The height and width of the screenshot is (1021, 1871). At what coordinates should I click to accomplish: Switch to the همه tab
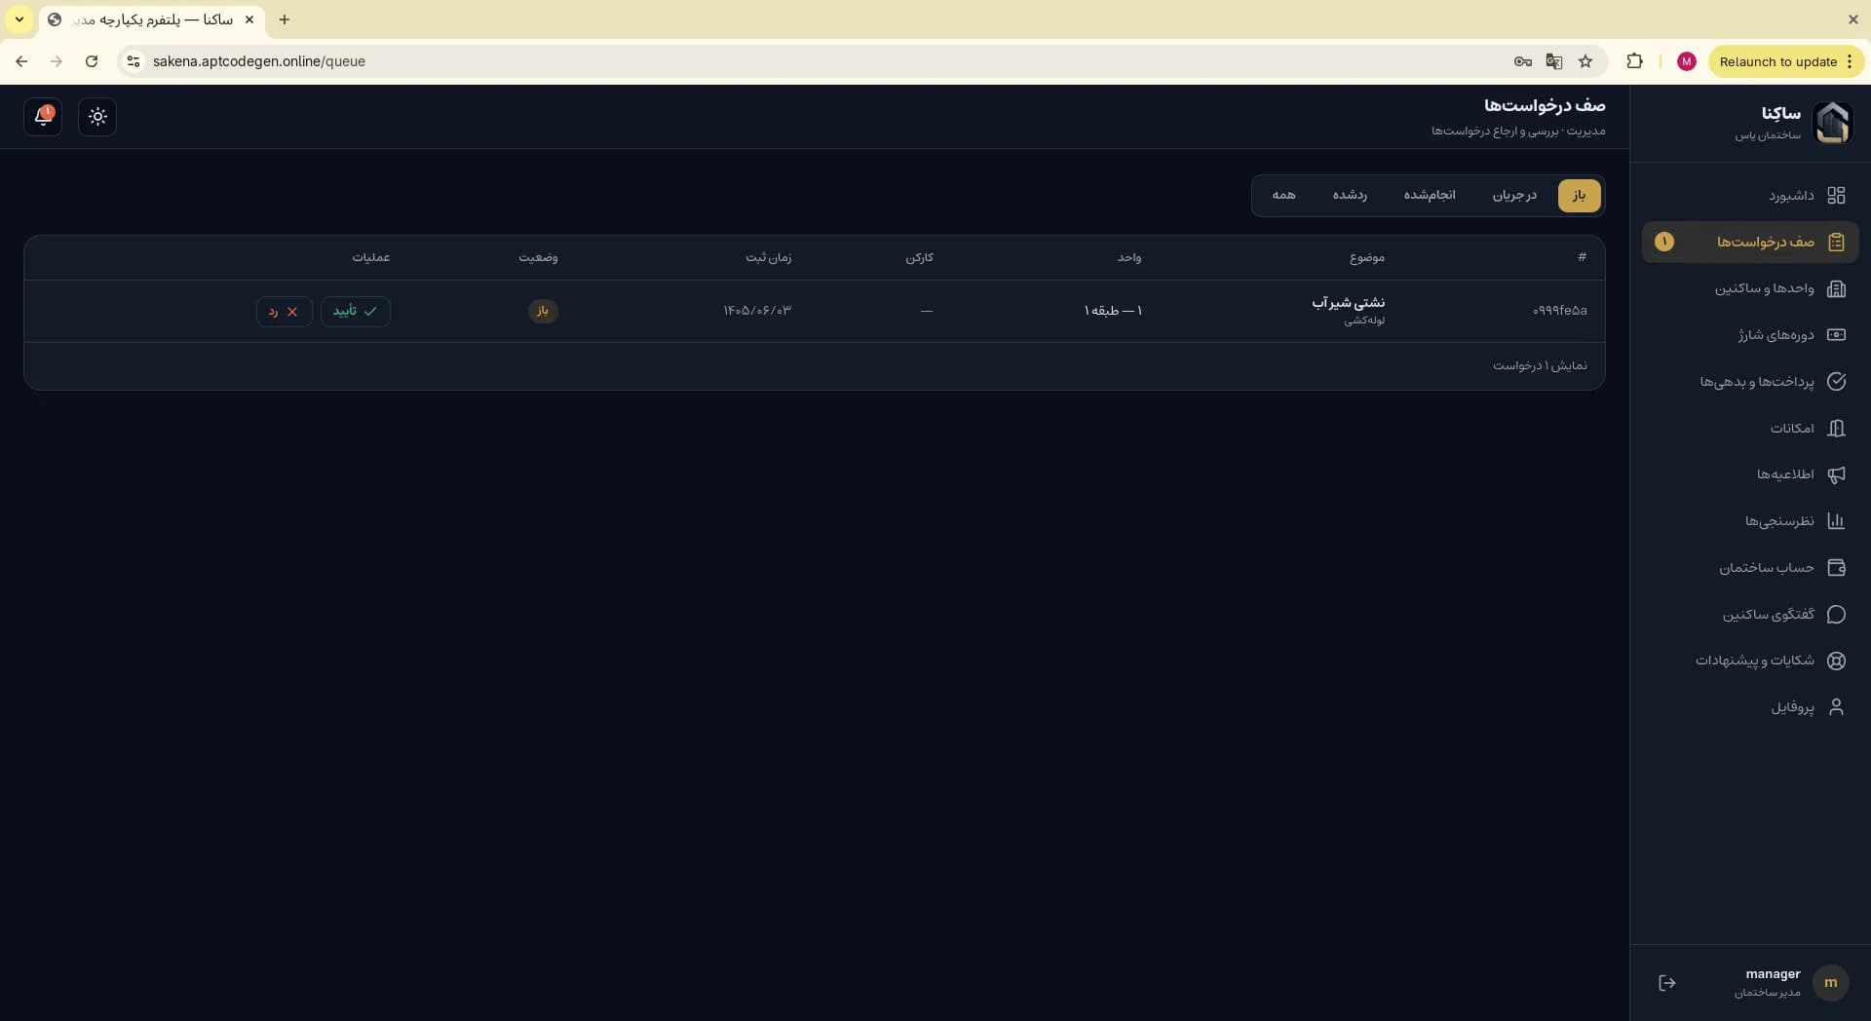coord(1283,196)
